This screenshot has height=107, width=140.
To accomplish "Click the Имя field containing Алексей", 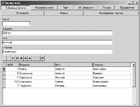I will [57, 42].
